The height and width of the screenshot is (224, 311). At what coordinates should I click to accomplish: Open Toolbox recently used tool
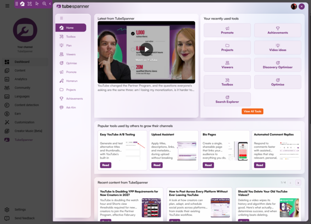(227, 82)
